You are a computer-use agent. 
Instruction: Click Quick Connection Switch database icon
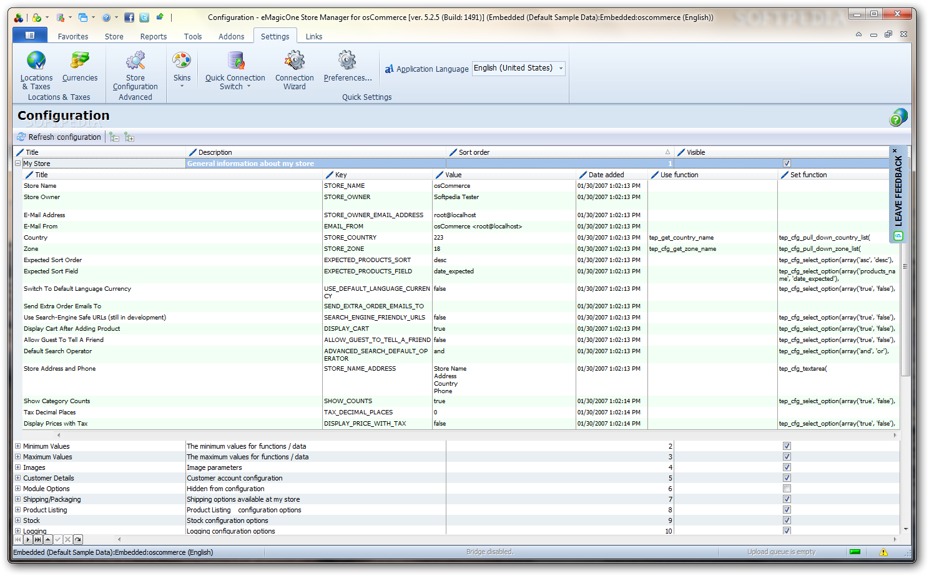point(235,61)
